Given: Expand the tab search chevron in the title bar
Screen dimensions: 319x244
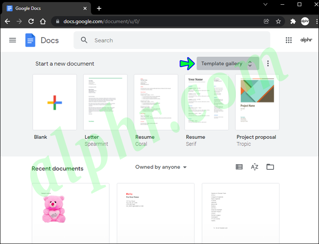Looking at the screenshot, I should [265, 4].
